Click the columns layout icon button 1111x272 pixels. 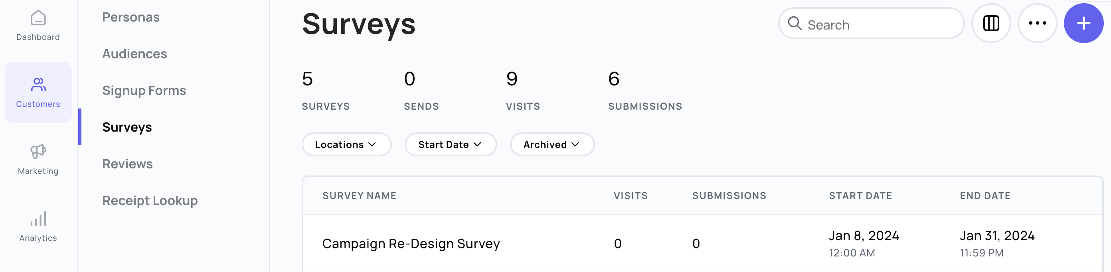click(x=990, y=23)
